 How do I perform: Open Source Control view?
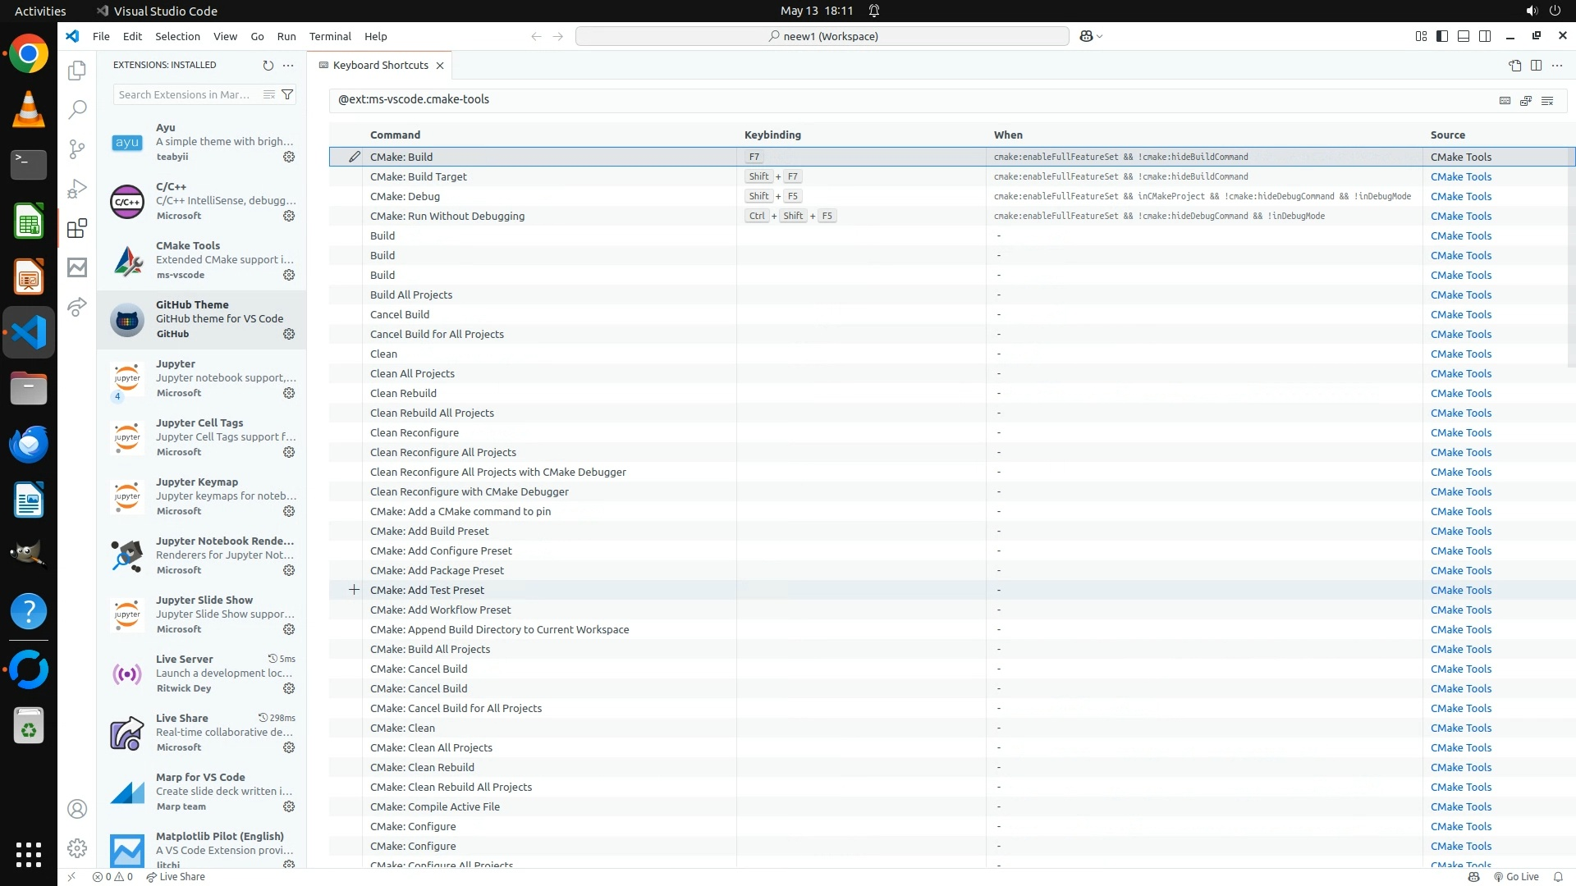tap(77, 148)
